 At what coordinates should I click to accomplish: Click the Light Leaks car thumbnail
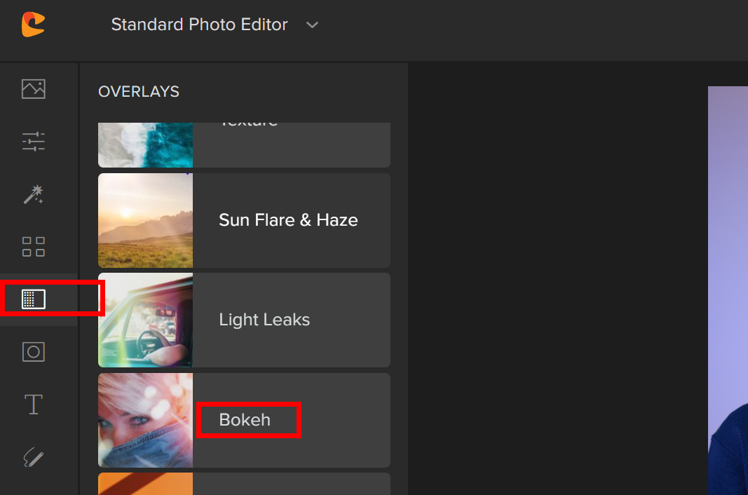(x=145, y=320)
